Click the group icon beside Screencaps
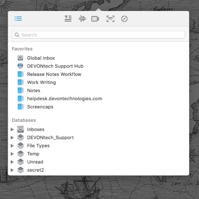Screen dimensions: 199x199 [21, 107]
